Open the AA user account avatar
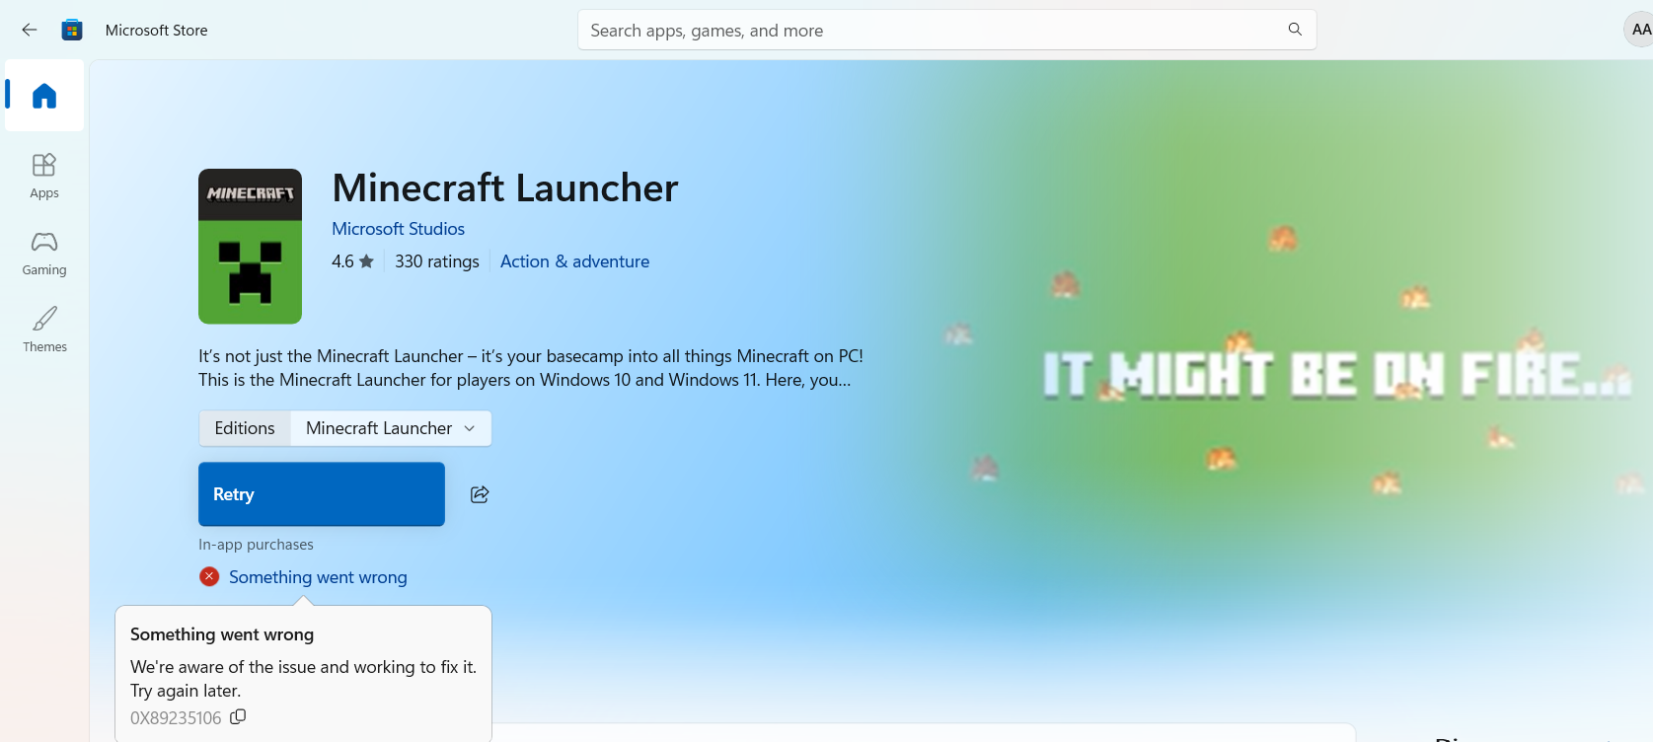This screenshot has width=1653, height=742. coord(1640,30)
